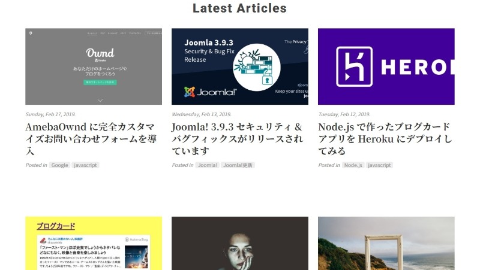Open the beach frame photo thumbnail
The height and width of the screenshot is (270, 480).
(x=386, y=244)
